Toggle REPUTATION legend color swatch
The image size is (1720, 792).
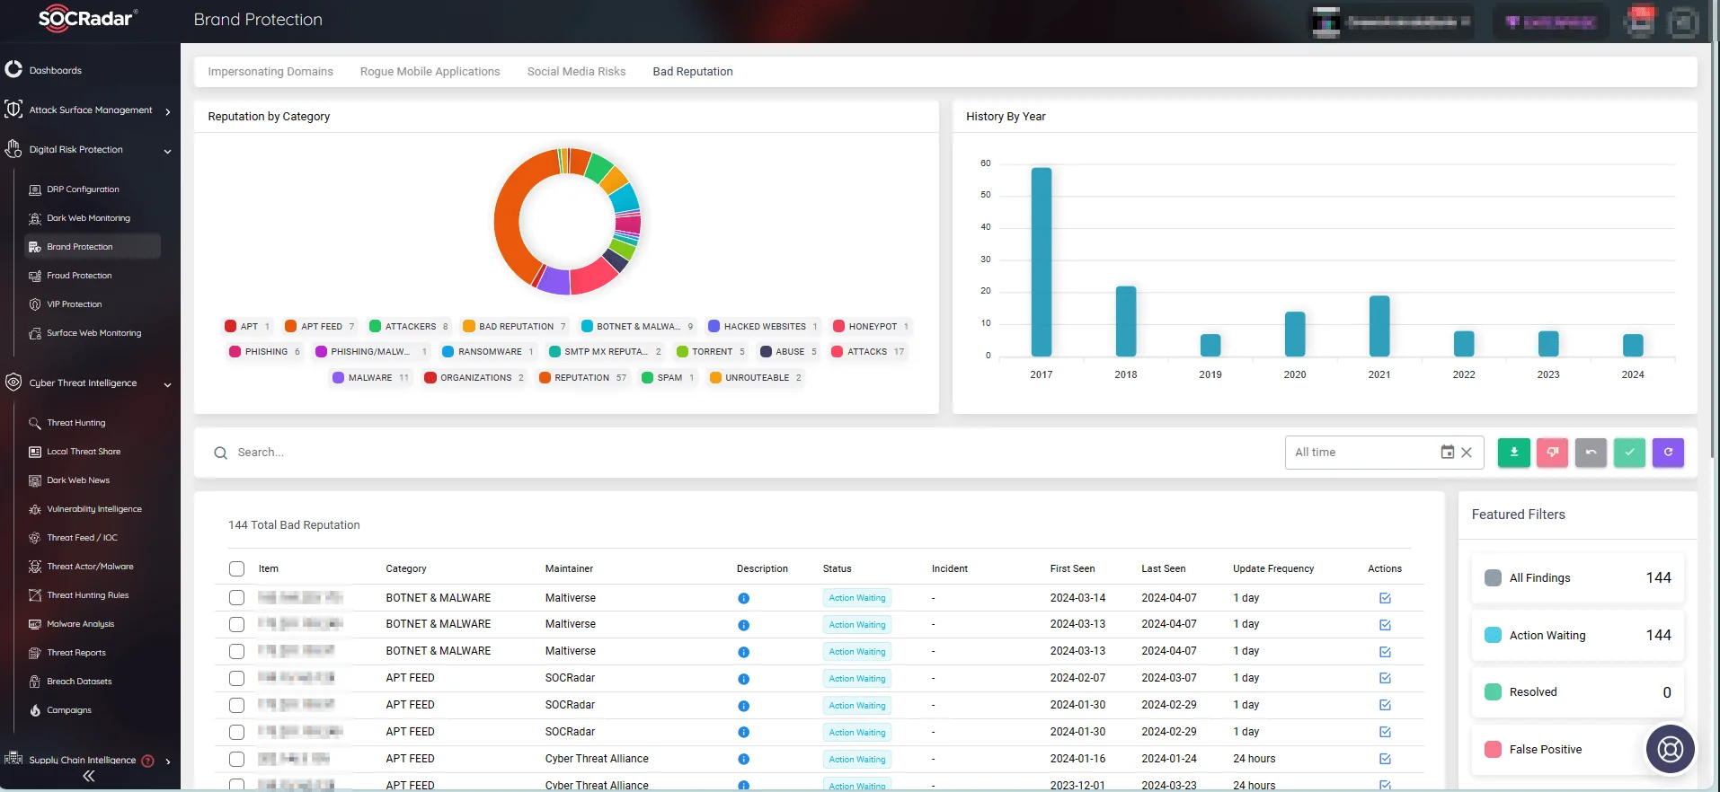545,378
